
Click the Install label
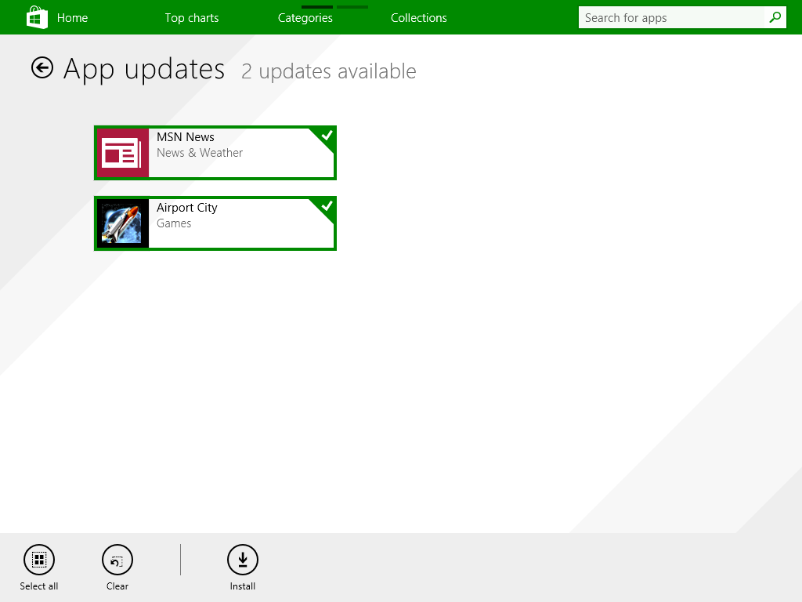click(243, 586)
